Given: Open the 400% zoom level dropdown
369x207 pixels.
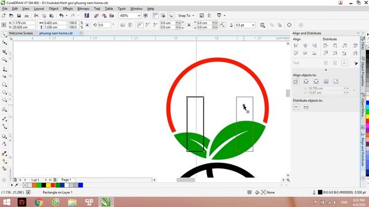Looking at the screenshot, I should 139,16.
